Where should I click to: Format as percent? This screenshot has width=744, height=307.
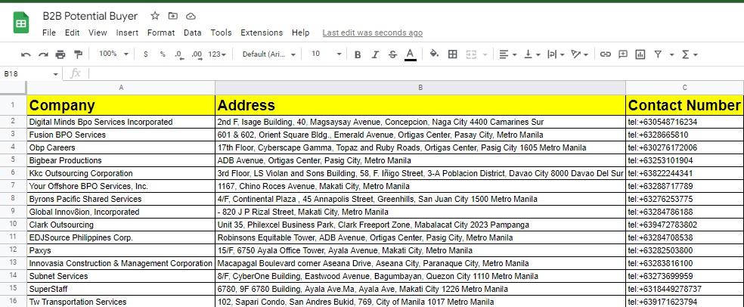pyautogui.click(x=163, y=54)
